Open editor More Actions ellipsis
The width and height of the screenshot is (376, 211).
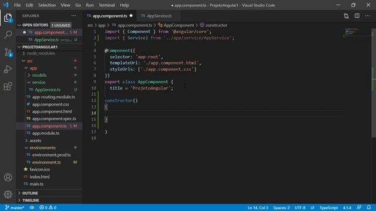[x=367, y=16]
